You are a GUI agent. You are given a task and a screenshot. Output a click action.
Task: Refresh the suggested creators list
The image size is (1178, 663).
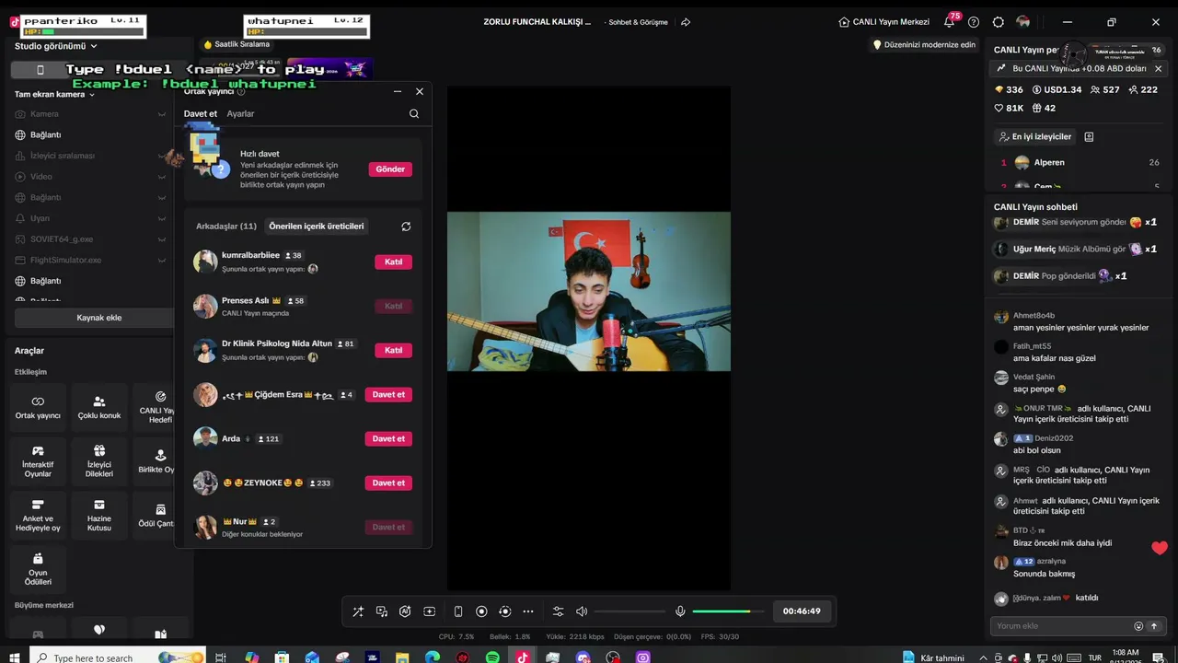pyautogui.click(x=406, y=227)
